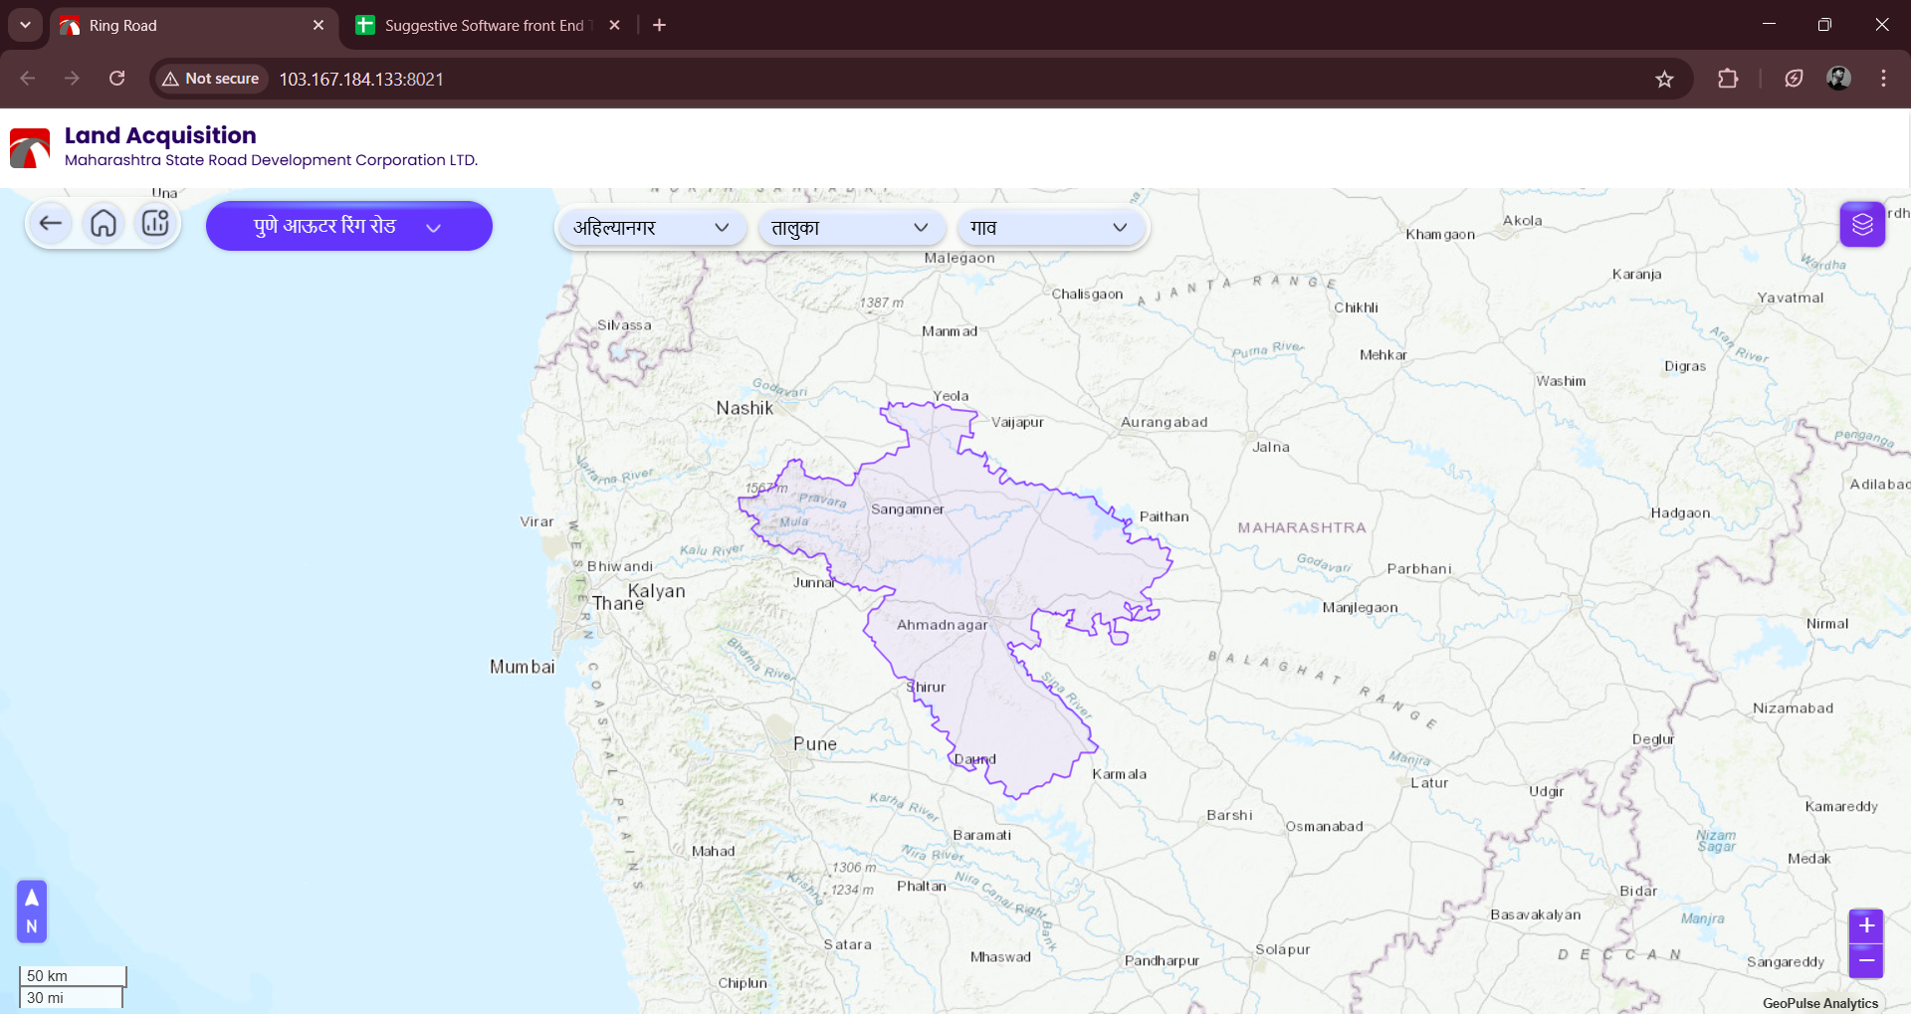Image resolution: width=1911 pixels, height=1015 pixels.
Task: Open the map layers panel icon
Action: tap(1861, 225)
